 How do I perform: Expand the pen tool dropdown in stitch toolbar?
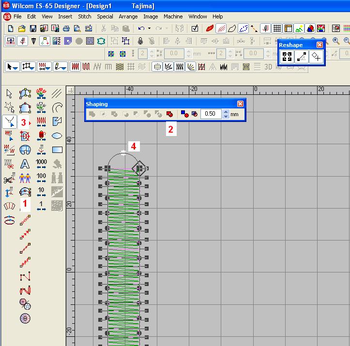click(64, 67)
